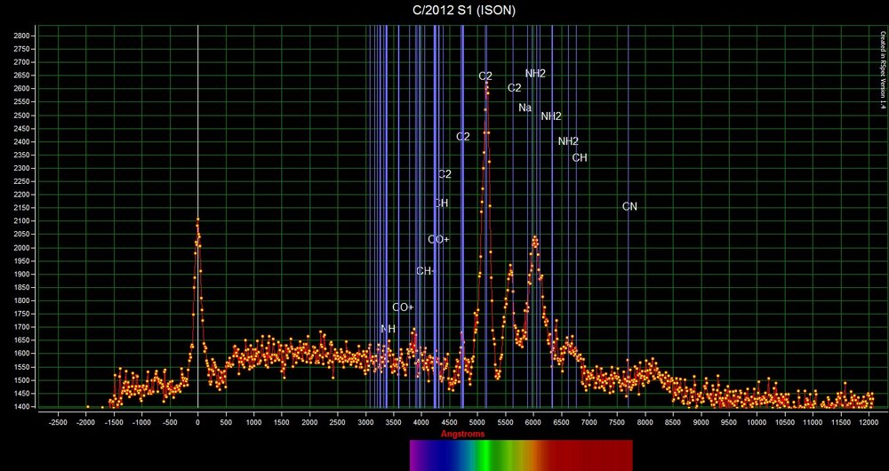
Task: Select the topmost NH2 label
Action: point(535,74)
